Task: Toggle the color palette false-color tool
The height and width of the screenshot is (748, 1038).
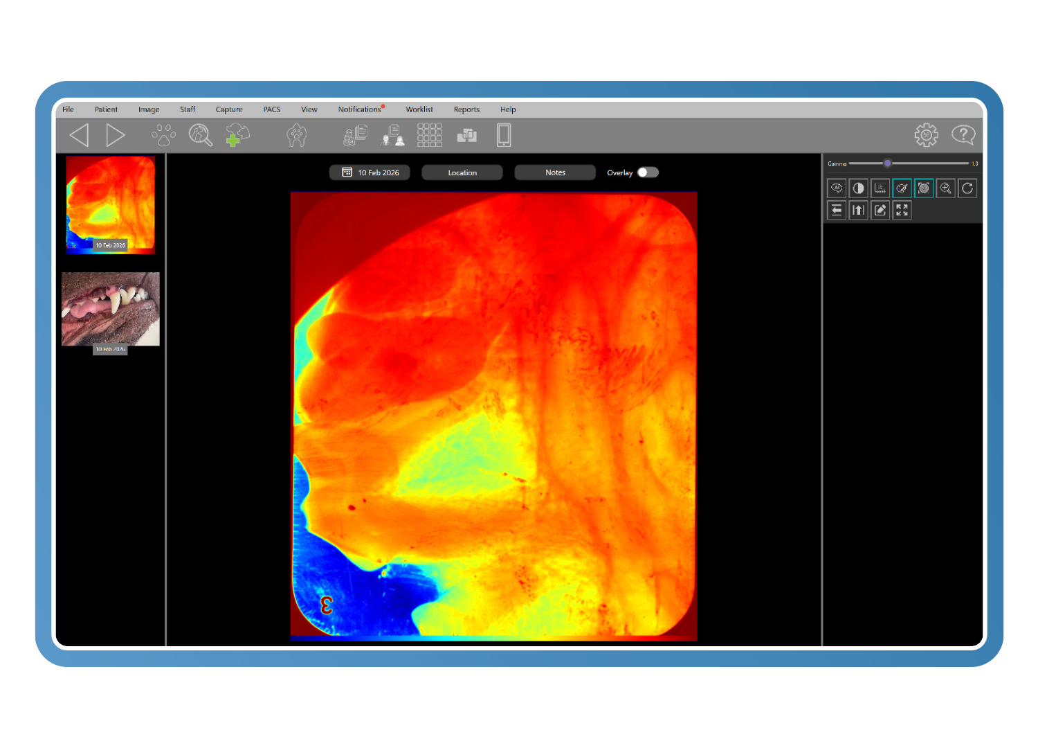Action: tap(902, 188)
